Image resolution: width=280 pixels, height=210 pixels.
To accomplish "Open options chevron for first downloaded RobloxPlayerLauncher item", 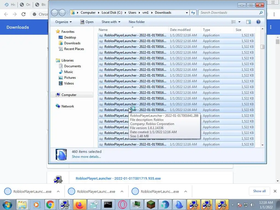I will click(x=58, y=191).
